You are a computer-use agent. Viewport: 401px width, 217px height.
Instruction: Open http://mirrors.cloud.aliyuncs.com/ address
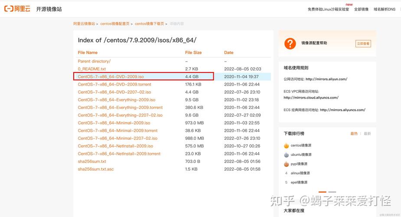point(311,98)
